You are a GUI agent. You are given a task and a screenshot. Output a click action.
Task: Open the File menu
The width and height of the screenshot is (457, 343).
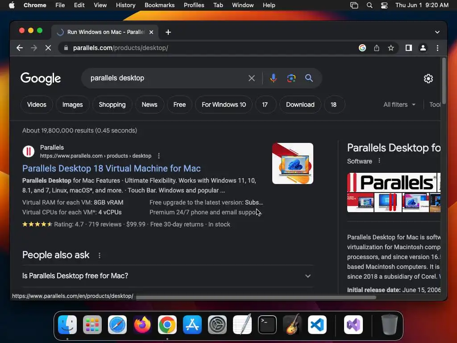[x=60, y=5]
